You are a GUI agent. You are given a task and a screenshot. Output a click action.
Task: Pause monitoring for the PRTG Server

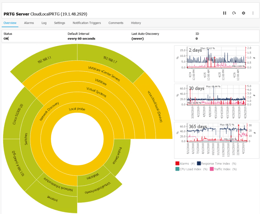(x=224, y=13)
